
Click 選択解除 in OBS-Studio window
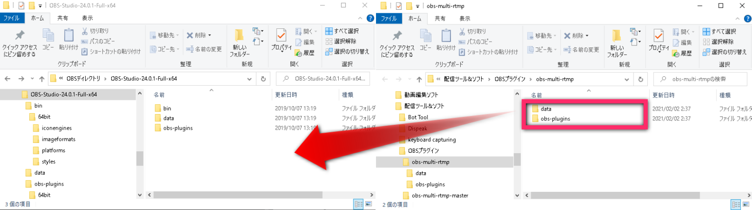tap(341, 41)
